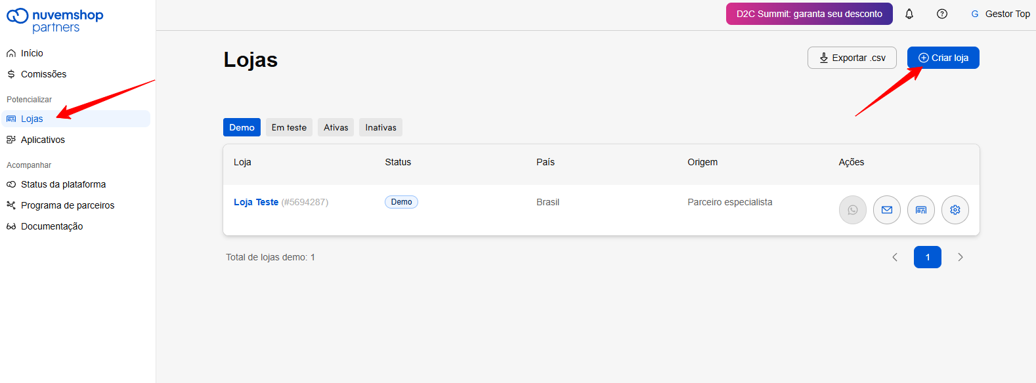Click the email action icon for Loja Teste

pos(887,210)
